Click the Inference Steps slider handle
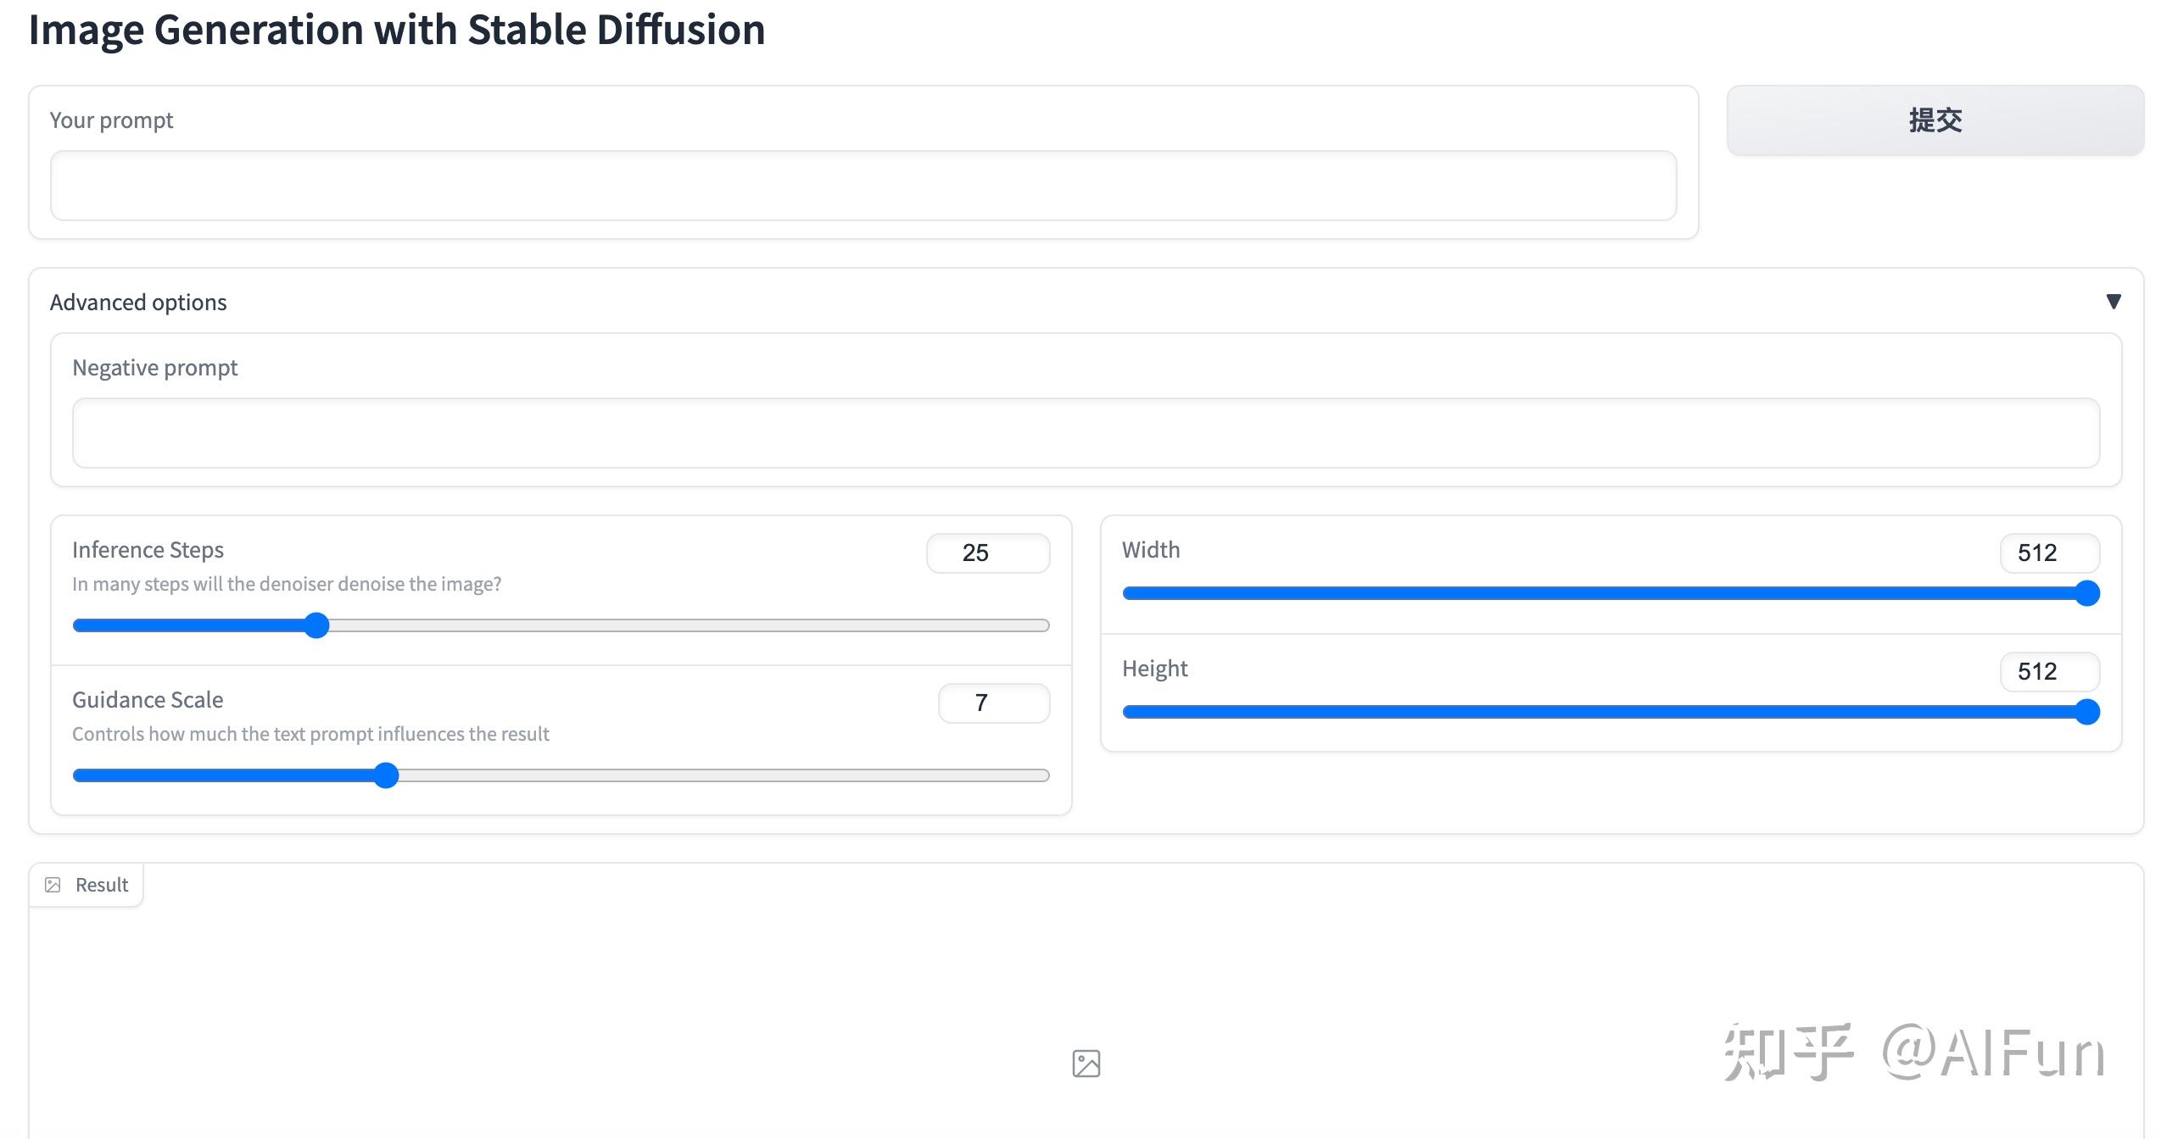Image resolution: width=2161 pixels, height=1139 pixels. [x=316, y=626]
